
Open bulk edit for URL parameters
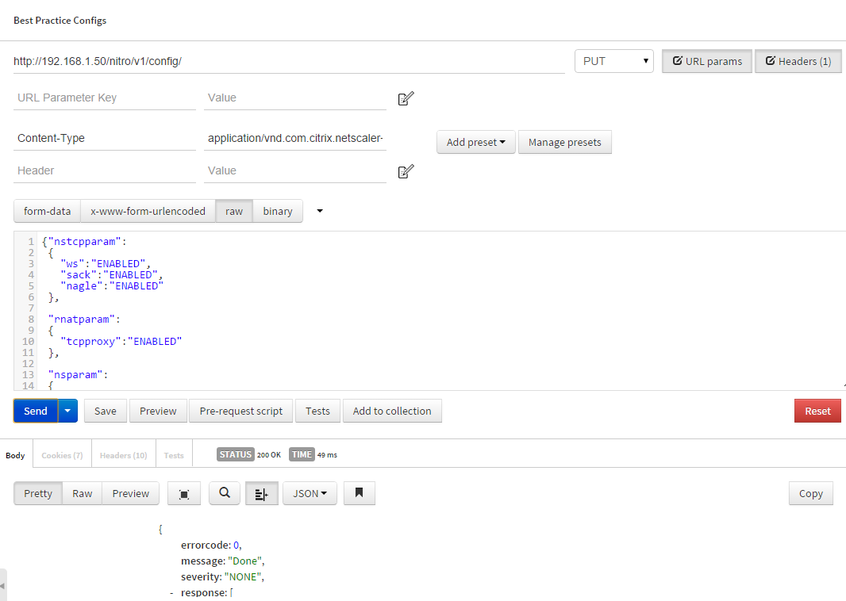[x=406, y=98]
